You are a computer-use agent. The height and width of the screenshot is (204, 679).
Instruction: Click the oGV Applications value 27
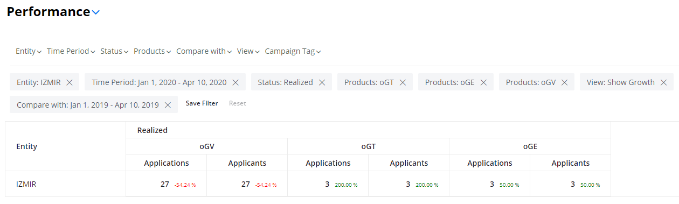(165, 184)
